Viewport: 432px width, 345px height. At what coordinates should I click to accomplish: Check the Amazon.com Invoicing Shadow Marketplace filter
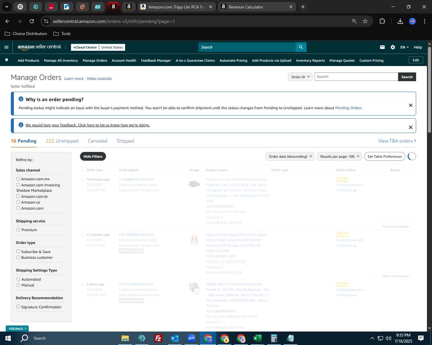(x=18, y=185)
